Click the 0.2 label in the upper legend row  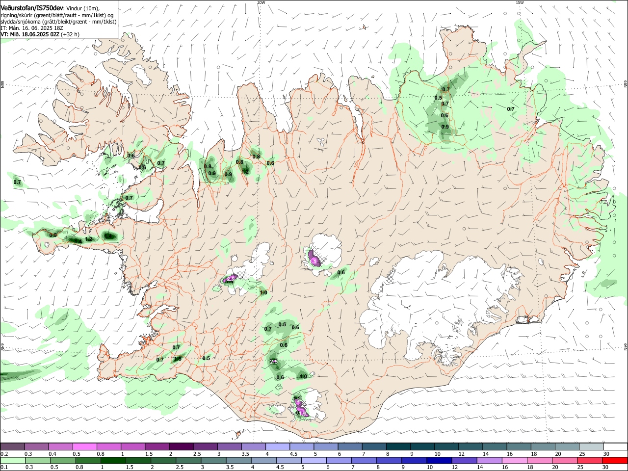(x=4, y=454)
